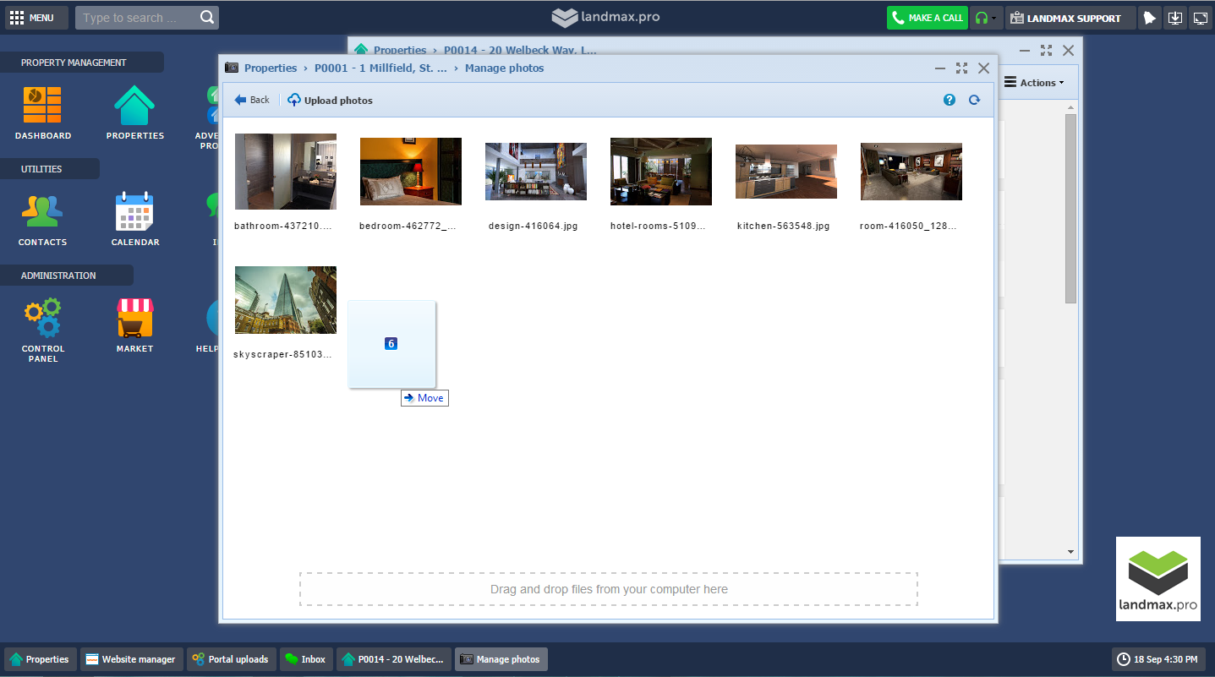Viewport: 1215px width, 677px height.
Task: Open the notifications bell icon
Action: point(1149,18)
